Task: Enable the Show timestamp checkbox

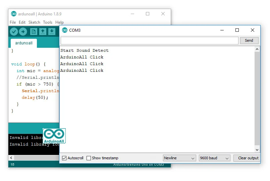Action: pos(89,158)
